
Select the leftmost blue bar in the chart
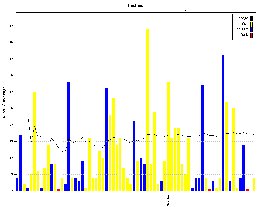pos(17,184)
